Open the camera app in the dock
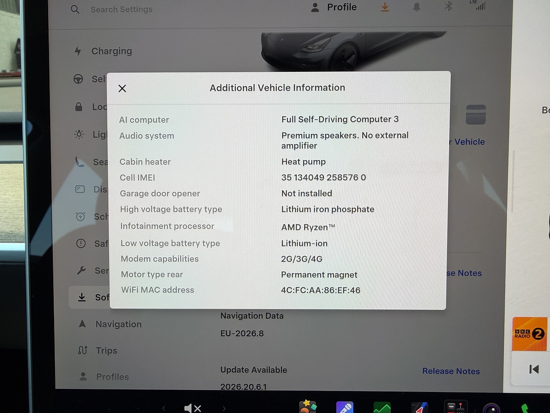This screenshot has width=550, height=413. point(492,408)
